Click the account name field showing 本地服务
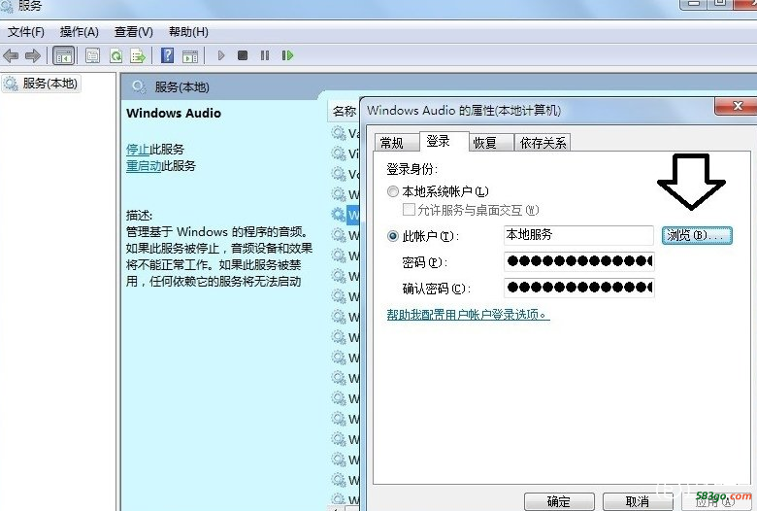Viewport: 757px width, 511px height. [x=578, y=235]
